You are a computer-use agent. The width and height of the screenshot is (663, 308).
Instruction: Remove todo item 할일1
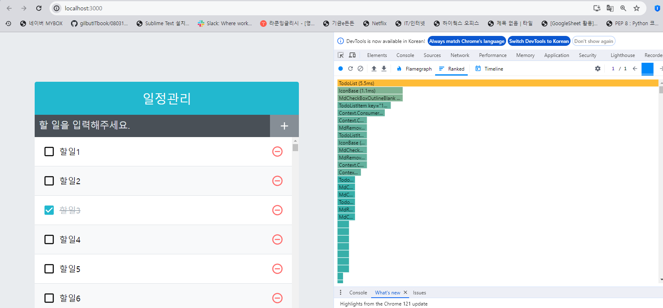[x=277, y=152]
